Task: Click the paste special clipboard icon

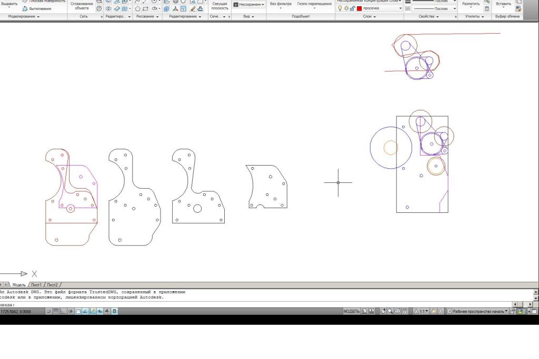Action: [518, 8]
